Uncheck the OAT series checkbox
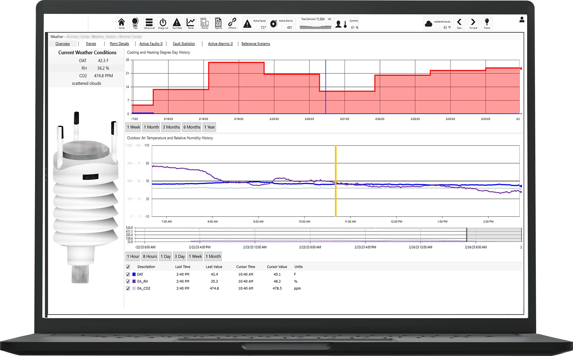The image size is (573, 356). (128, 274)
